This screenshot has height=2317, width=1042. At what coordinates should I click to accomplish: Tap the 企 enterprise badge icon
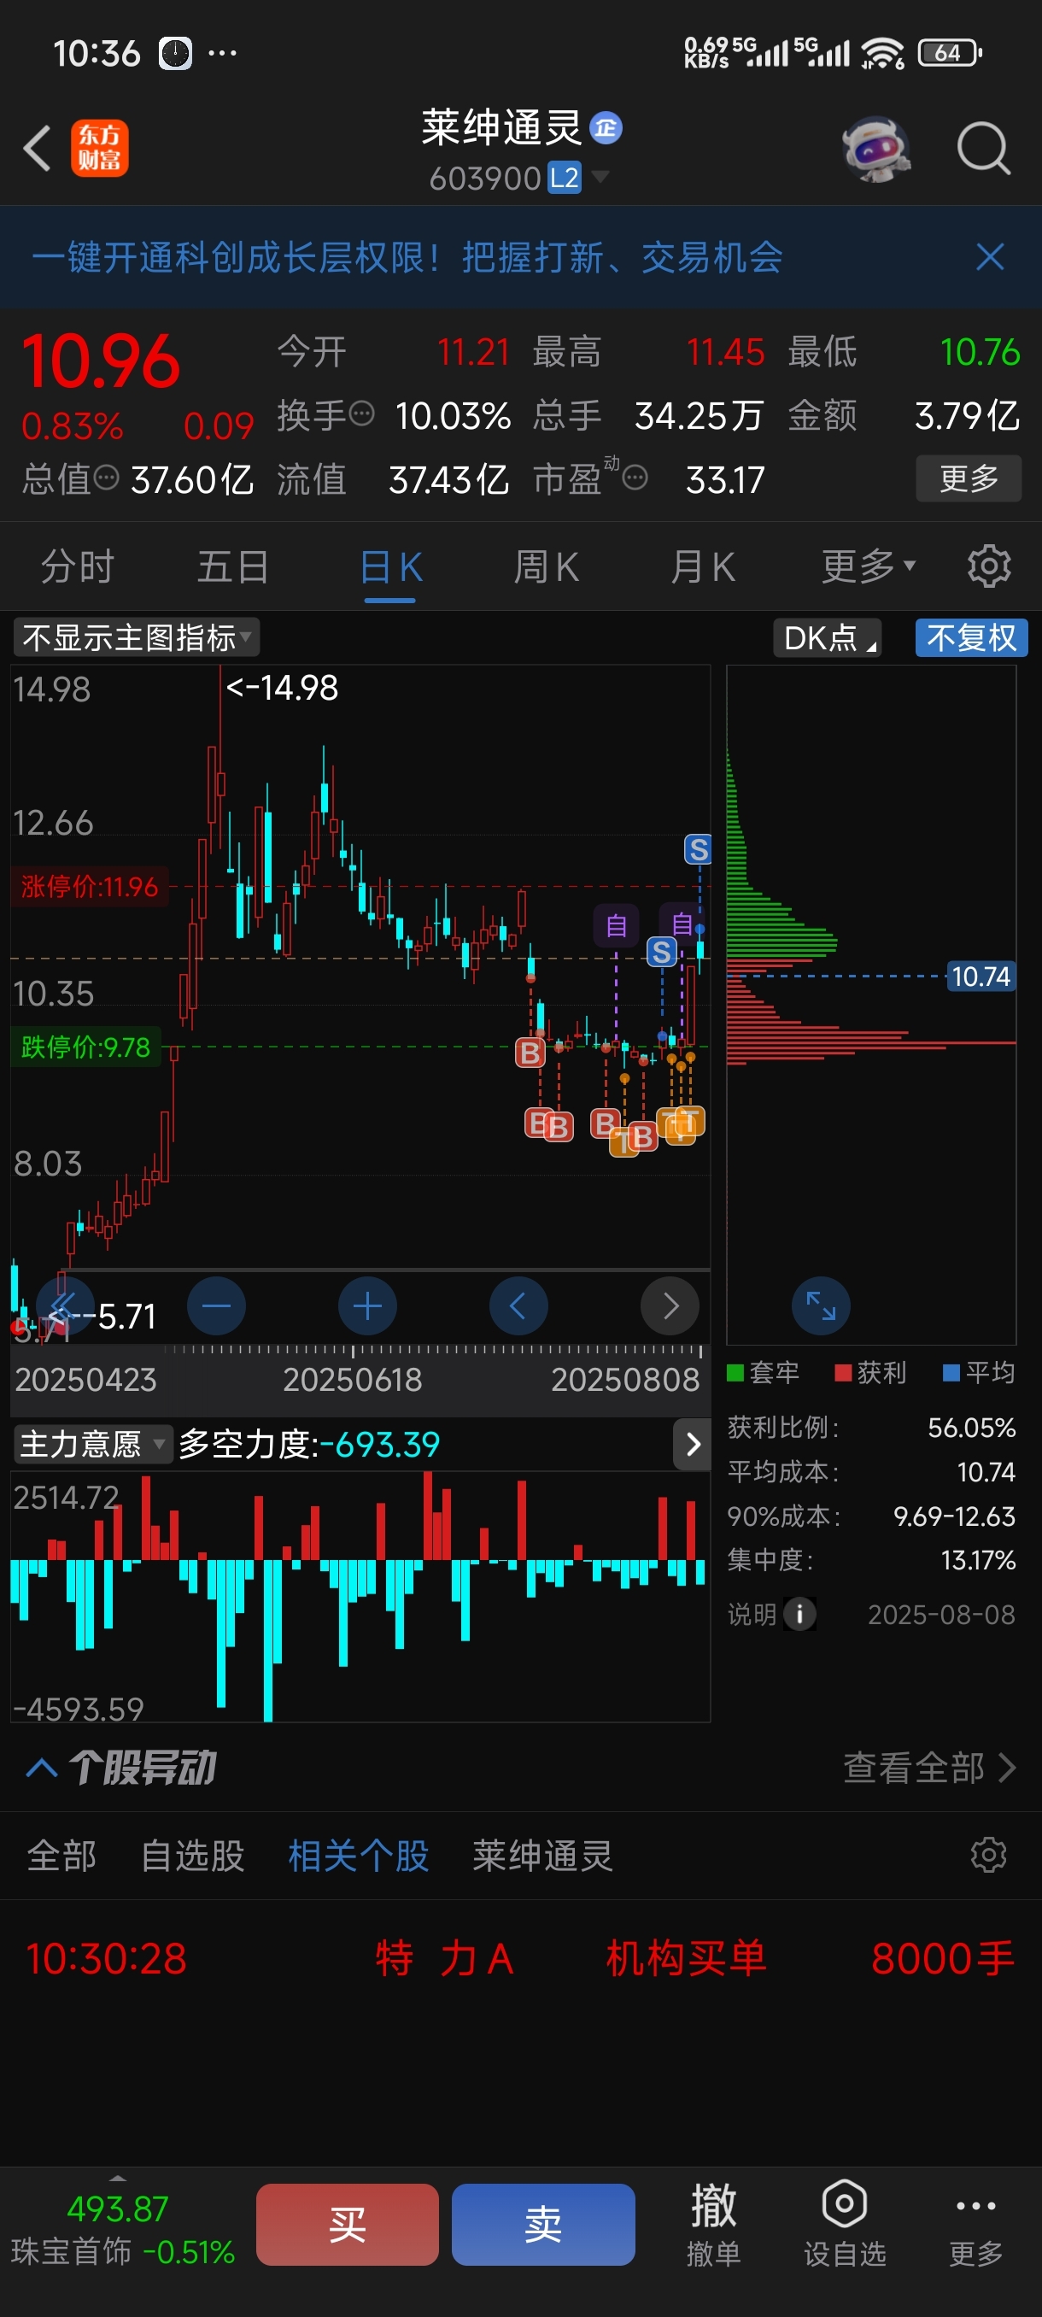606,127
